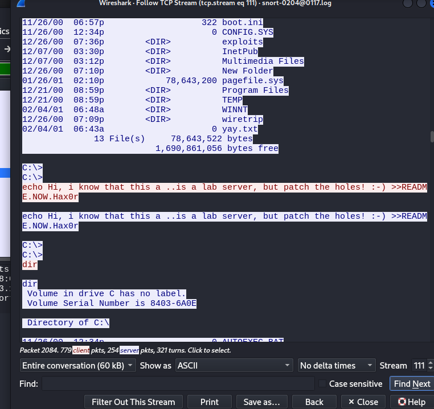Click the 'boot.ini' file entry

[243, 22]
